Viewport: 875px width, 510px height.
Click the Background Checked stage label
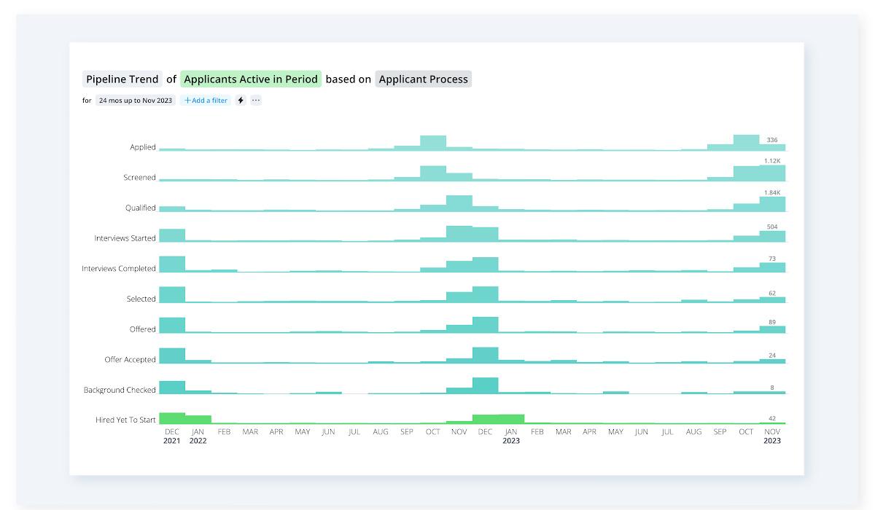point(120,391)
